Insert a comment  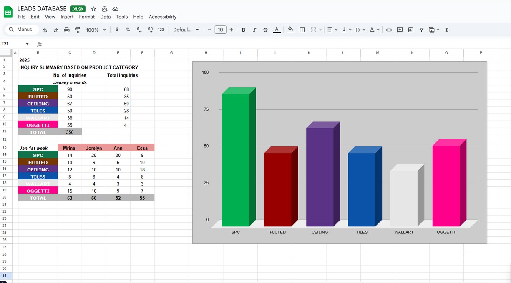[x=400, y=30]
